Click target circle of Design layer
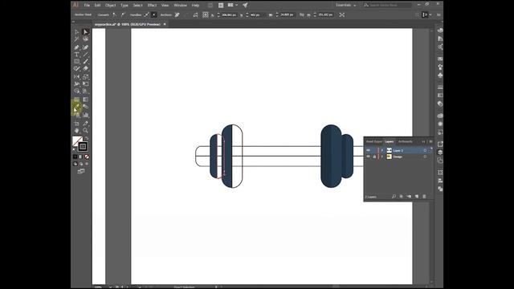514x289 pixels. 425,157
